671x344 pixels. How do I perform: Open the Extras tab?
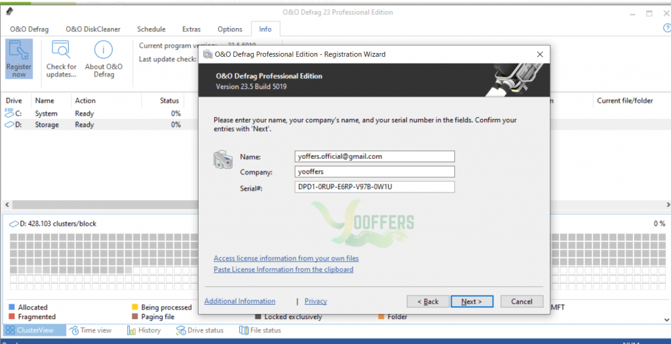coord(191,29)
